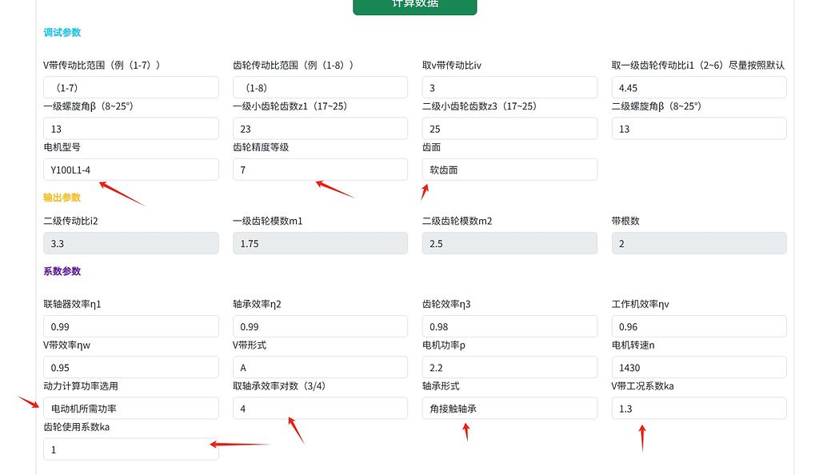This screenshot has width=819, height=475.
Task: Open the 电机型号 dropdown showing Y100L1-4
Action: pos(130,170)
